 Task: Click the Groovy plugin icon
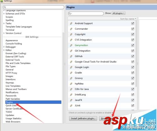(71, 78)
